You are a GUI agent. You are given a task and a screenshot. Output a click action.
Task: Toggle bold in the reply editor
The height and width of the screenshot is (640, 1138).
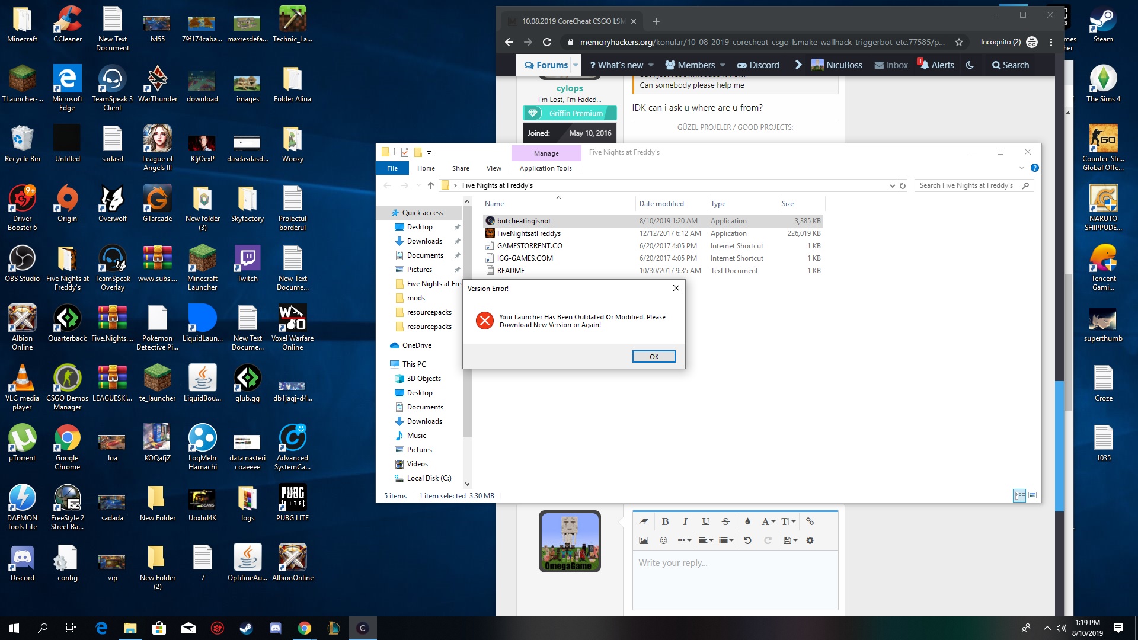[x=665, y=521]
